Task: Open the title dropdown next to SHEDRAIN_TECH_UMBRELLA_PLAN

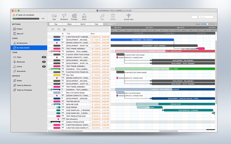Action: (133, 11)
